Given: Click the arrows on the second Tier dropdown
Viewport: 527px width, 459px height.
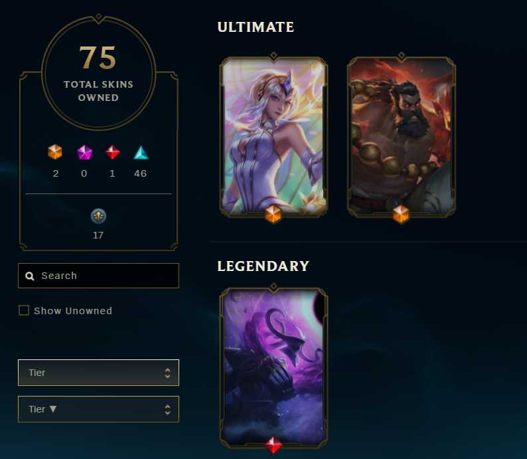Looking at the screenshot, I should pos(167,410).
